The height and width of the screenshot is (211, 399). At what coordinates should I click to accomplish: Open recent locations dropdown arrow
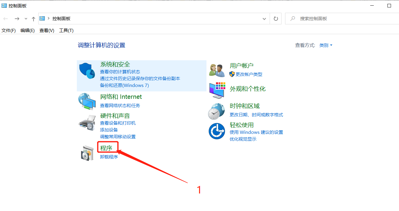(26, 19)
